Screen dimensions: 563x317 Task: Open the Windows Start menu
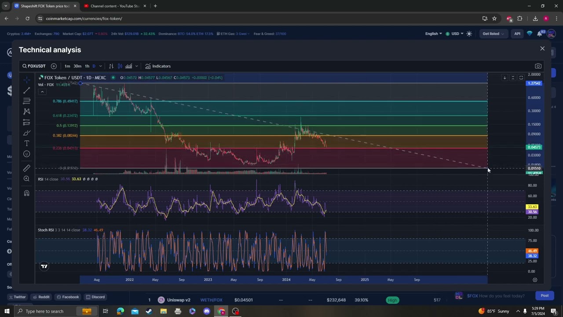click(x=7, y=311)
